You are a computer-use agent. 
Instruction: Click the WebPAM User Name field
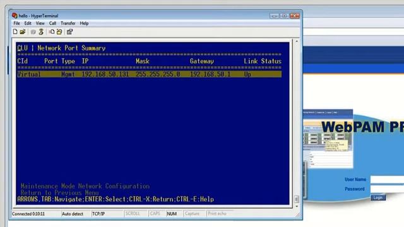tap(387, 180)
